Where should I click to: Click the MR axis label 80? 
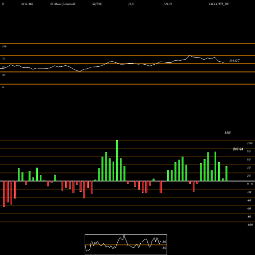249,151
